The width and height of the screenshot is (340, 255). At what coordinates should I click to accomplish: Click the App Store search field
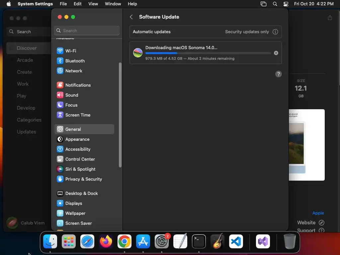(29, 32)
